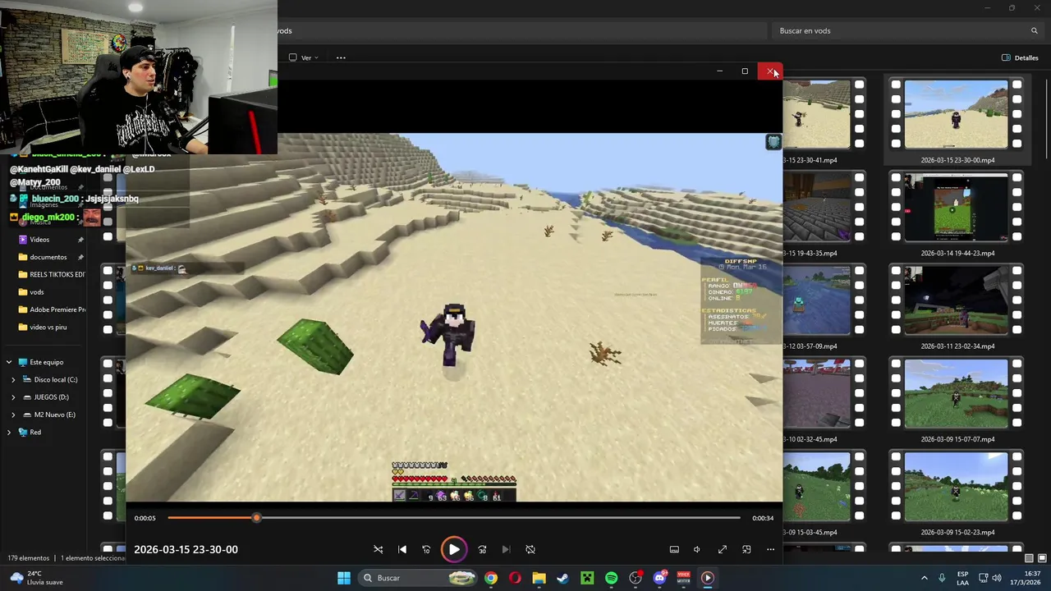Open Explorer toolbar more options ellipsis
Viewport: 1051px width, 591px height.
coord(341,57)
